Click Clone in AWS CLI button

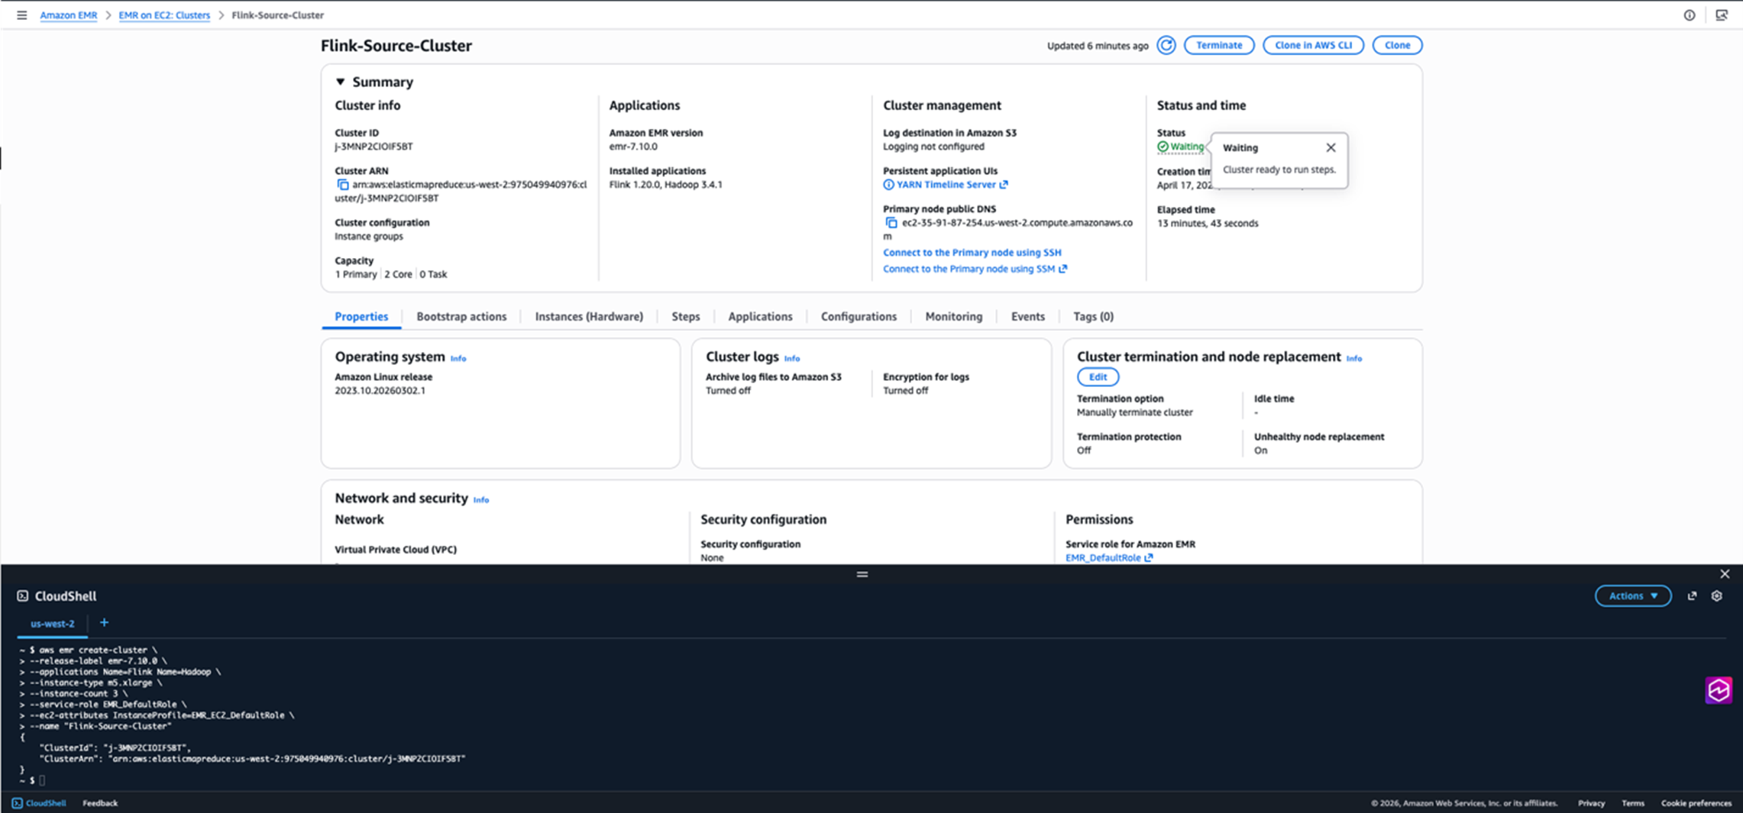pos(1312,45)
